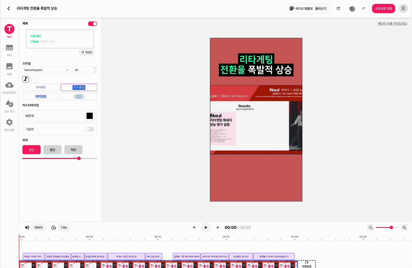Zoom in the timeline with magnifier plus
This screenshot has height=268, width=412.
[x=404, y=227]
